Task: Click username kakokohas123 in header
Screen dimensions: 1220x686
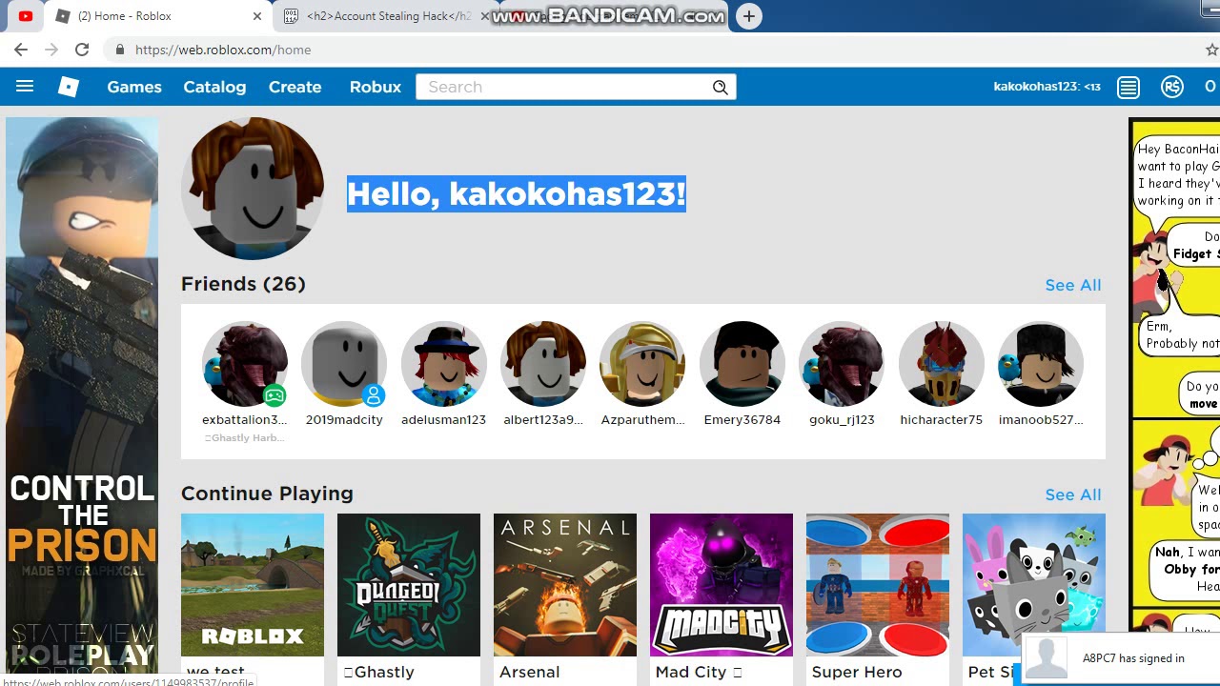Action: coord(1047,87)
